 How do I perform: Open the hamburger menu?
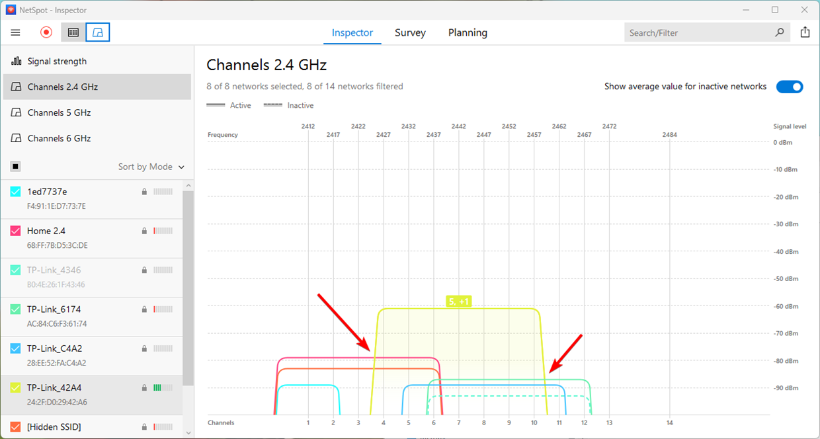point(15,32)
